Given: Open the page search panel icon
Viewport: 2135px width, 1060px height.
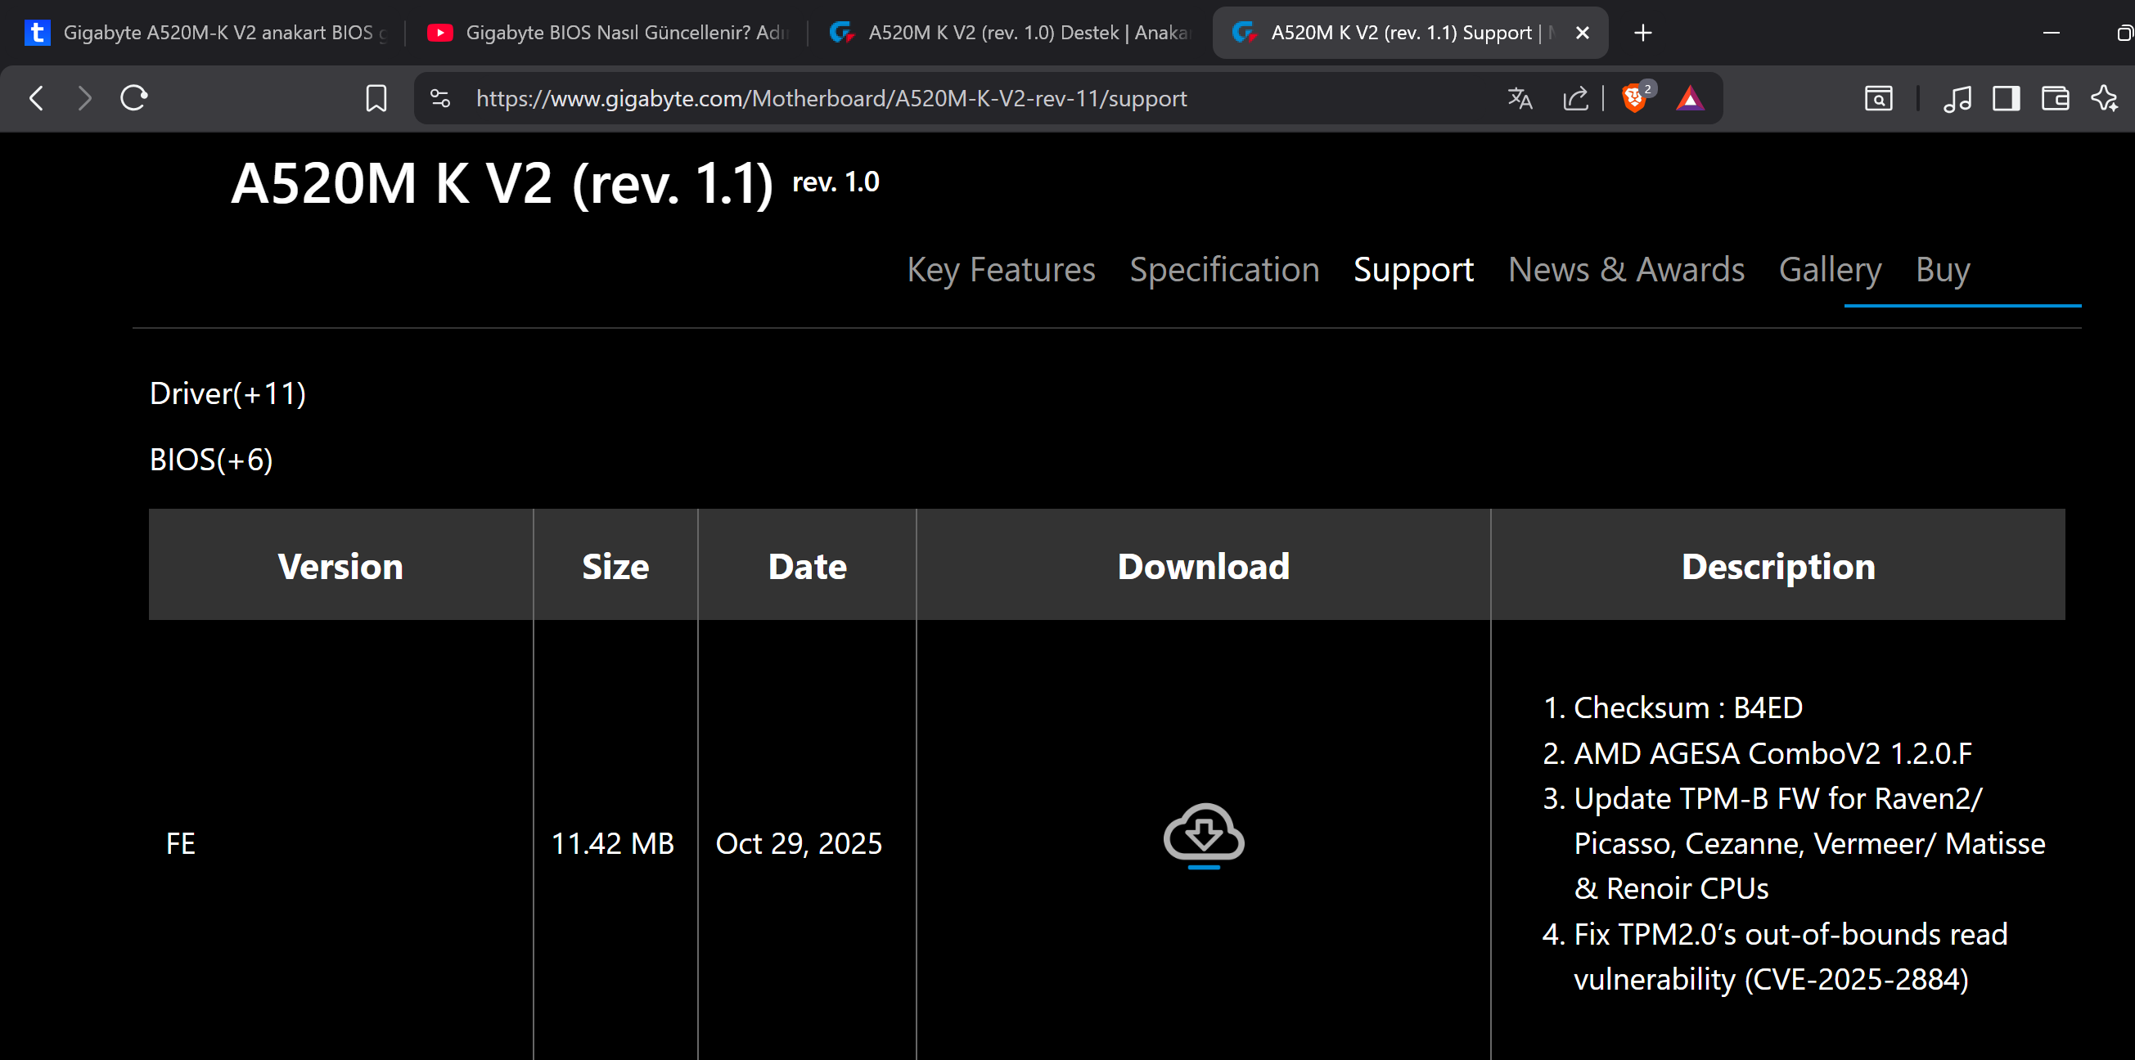Looking at the screenshot, I should tap(1878, 98).
